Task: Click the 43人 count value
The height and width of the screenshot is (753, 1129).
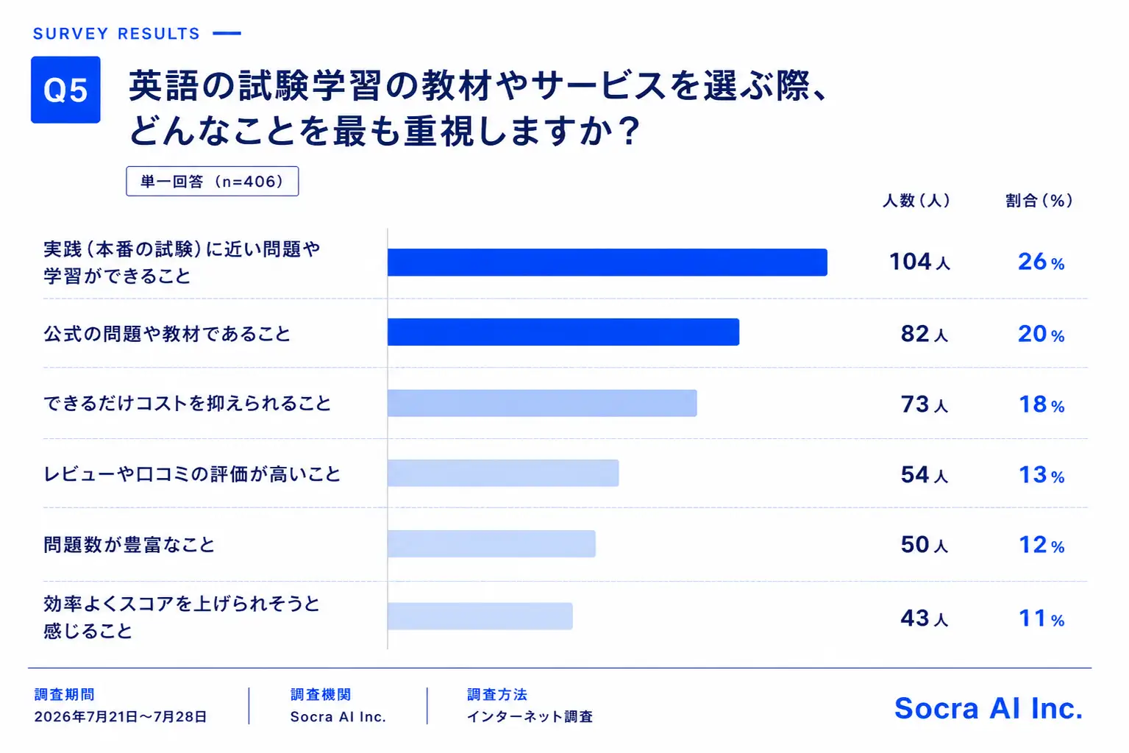Action: pos(925,618)
